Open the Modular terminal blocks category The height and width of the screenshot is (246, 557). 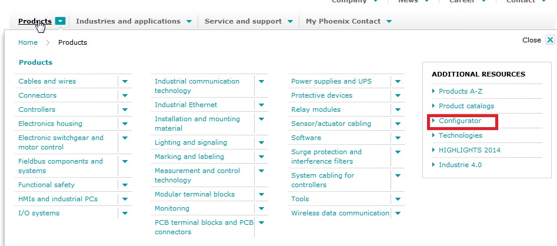point(194,194)
